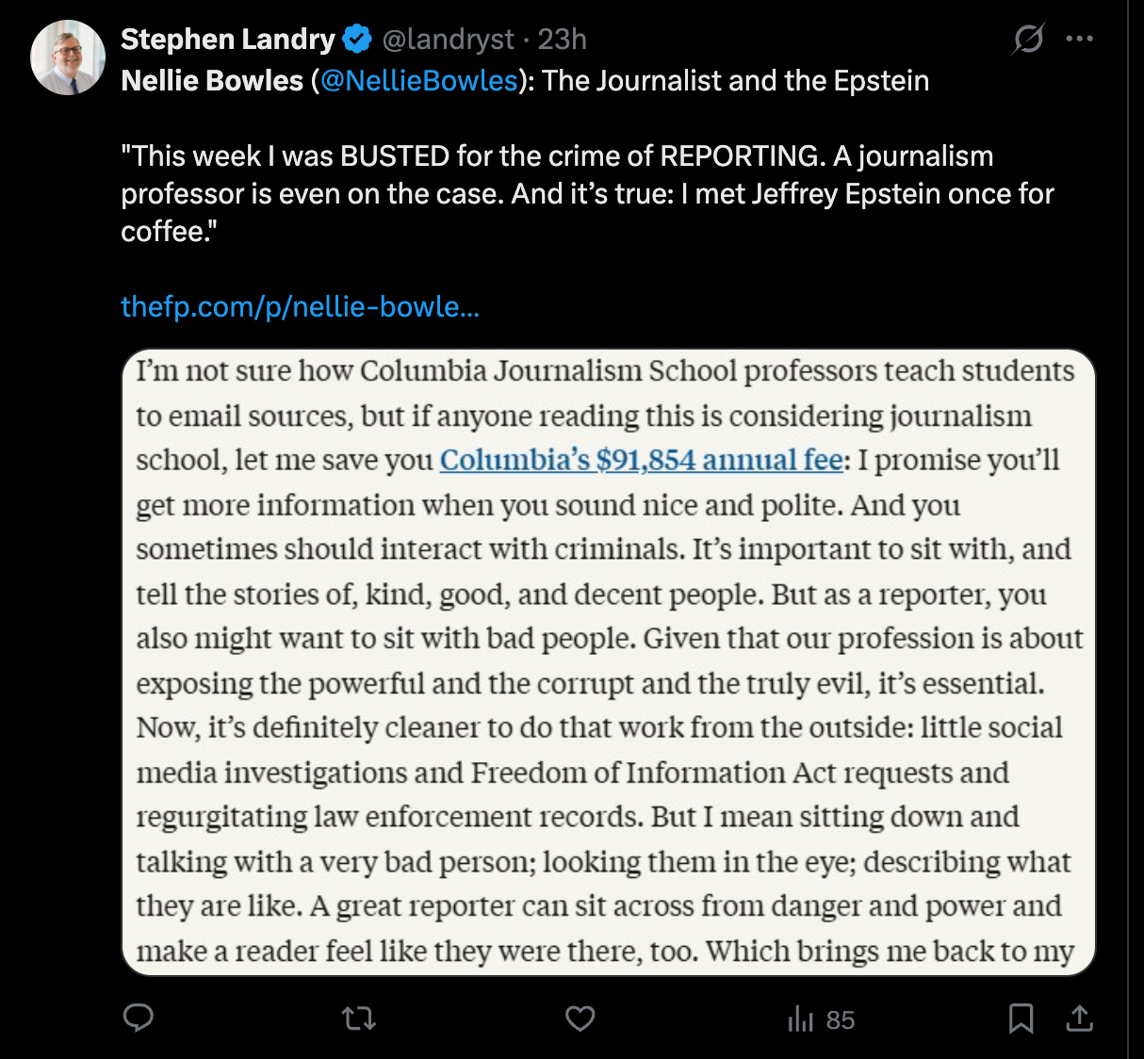Open the @landryst handle link
This screenshot has height=1059, width=1144.
pos(448,40)
